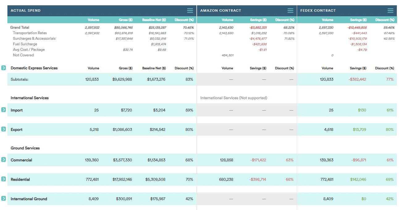Expand the Import row
Viewport: 399px width, 210px height.
tap(3, 110)
